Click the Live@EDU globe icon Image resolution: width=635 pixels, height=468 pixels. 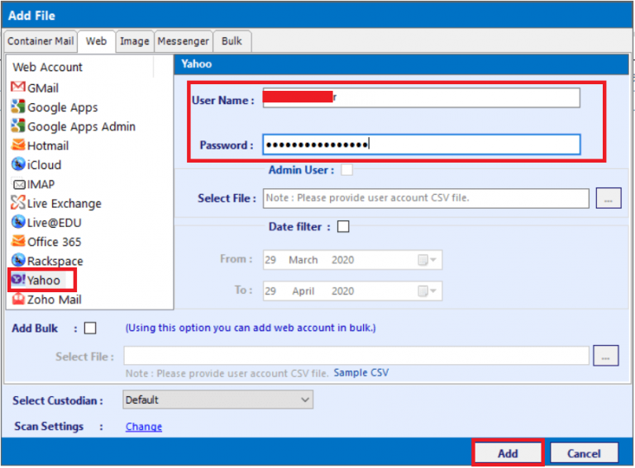[x=18, y=222]
